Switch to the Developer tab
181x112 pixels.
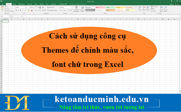tap(53, 4)
